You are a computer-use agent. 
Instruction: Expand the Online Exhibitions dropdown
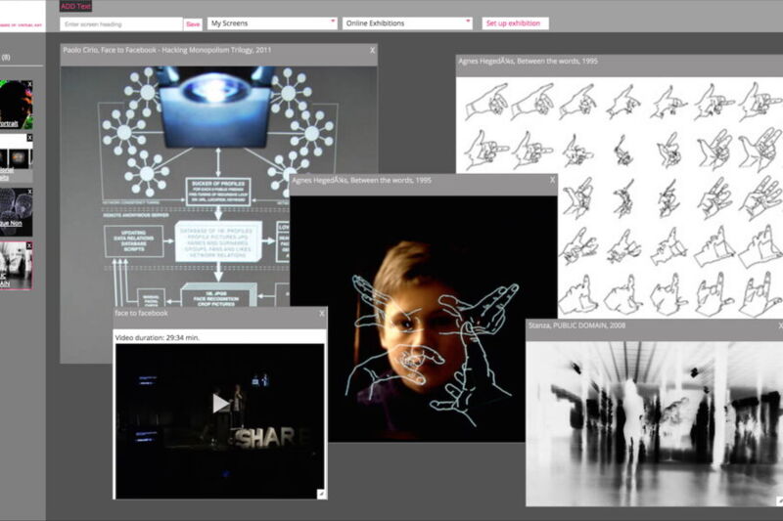[x=407, y=23]
